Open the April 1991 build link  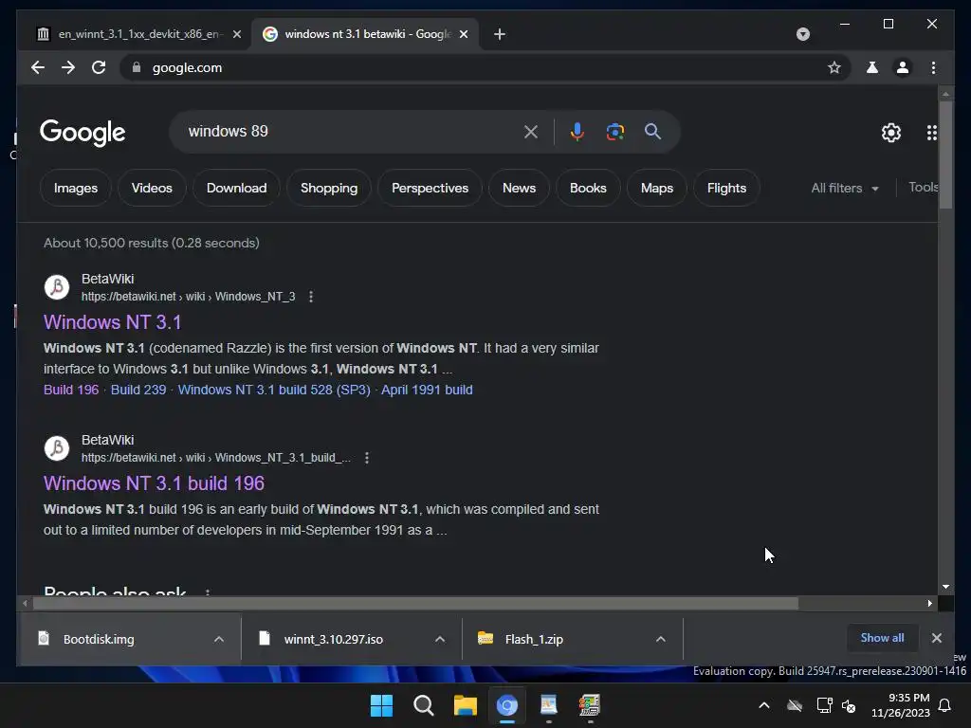click(x=427, y=390)
